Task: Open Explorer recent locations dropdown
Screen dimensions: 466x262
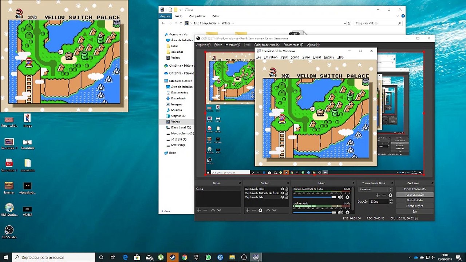Action: point(176,23)
